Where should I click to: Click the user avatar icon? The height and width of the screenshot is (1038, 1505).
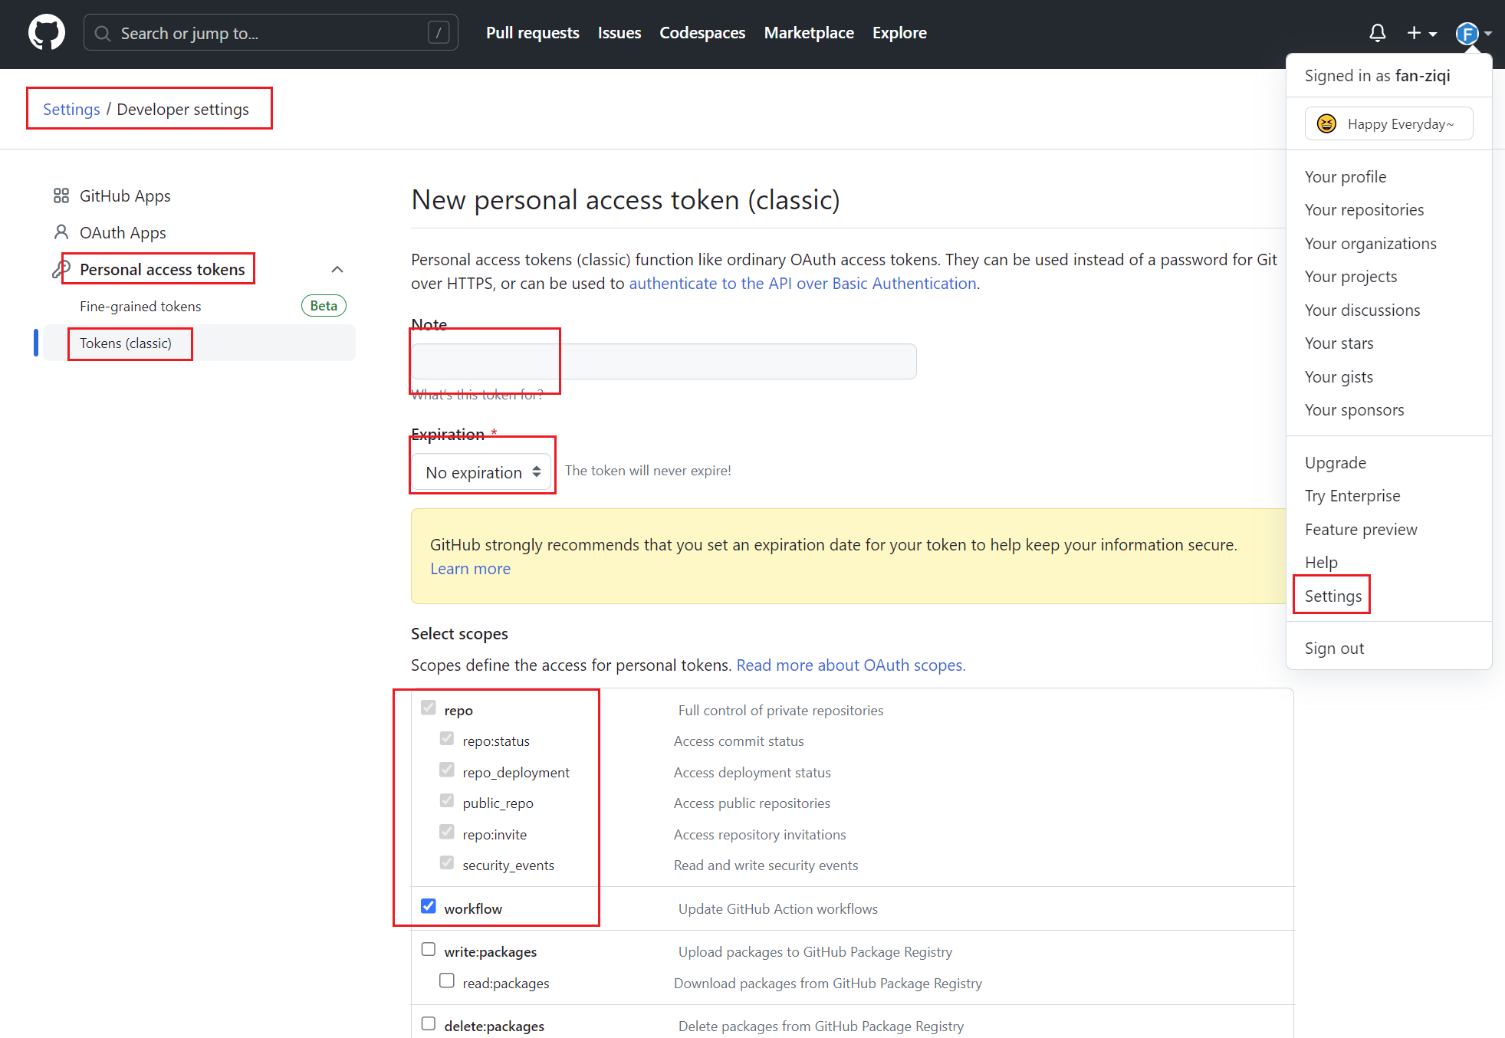(1467, 33)
